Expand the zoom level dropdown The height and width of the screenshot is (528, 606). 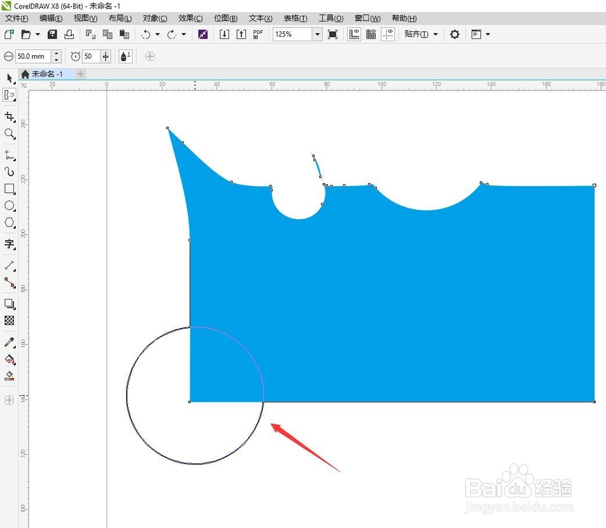click(318, 35)
